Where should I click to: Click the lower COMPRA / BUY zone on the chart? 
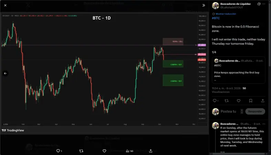(173, 80)
